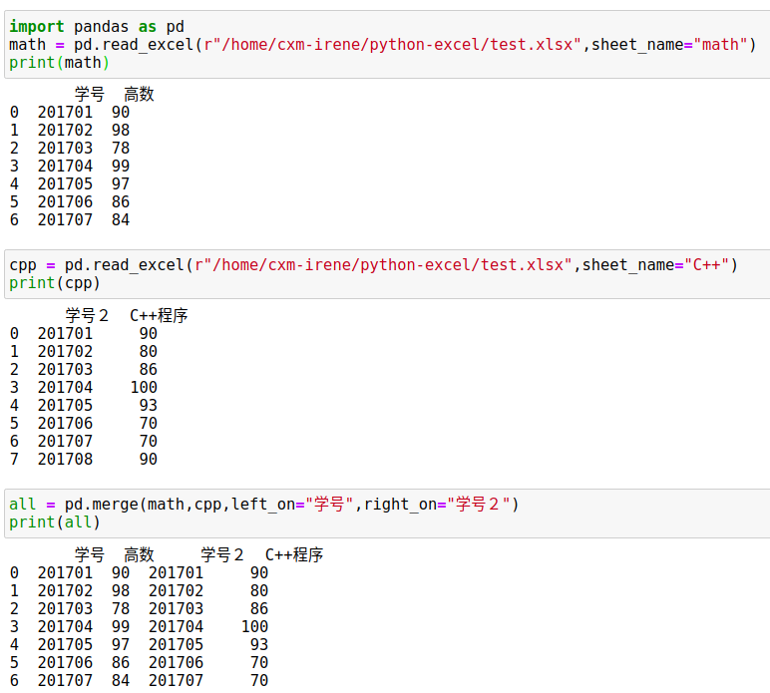Click the 学号2 header in the cpp output
Viewport: 770px width, 693px height.
pyautogui.click(x=87, y=315)
